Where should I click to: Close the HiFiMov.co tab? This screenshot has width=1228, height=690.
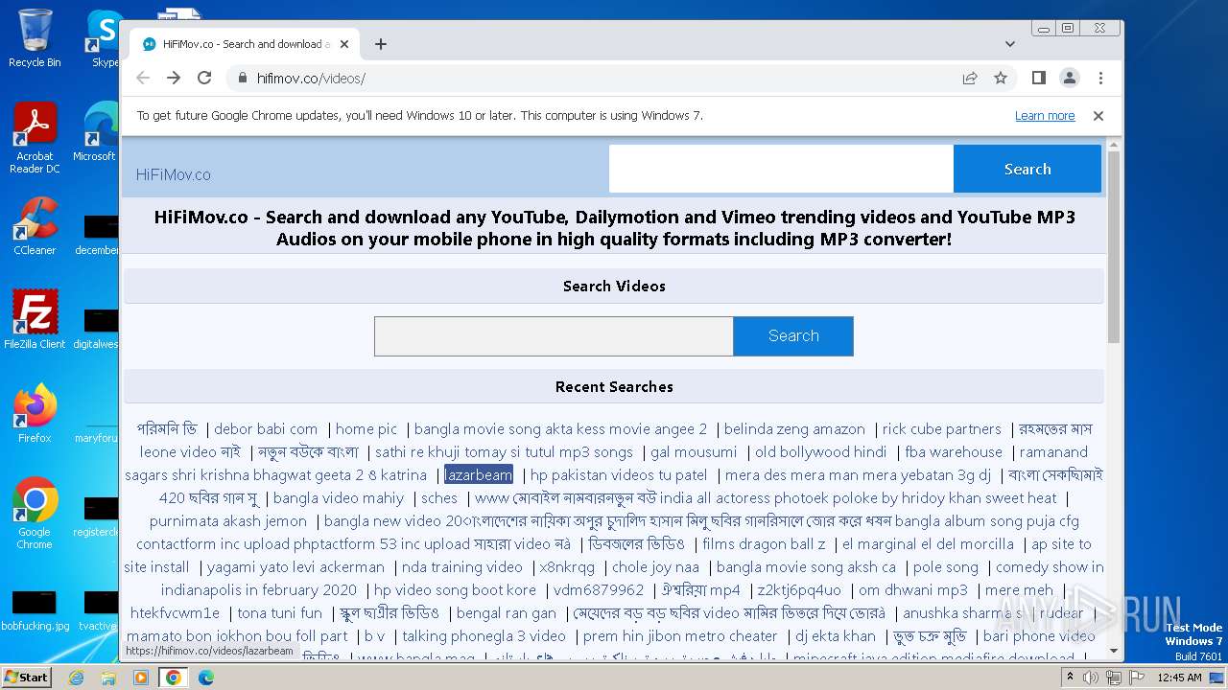pyautogui.click(x=345, y=44)
